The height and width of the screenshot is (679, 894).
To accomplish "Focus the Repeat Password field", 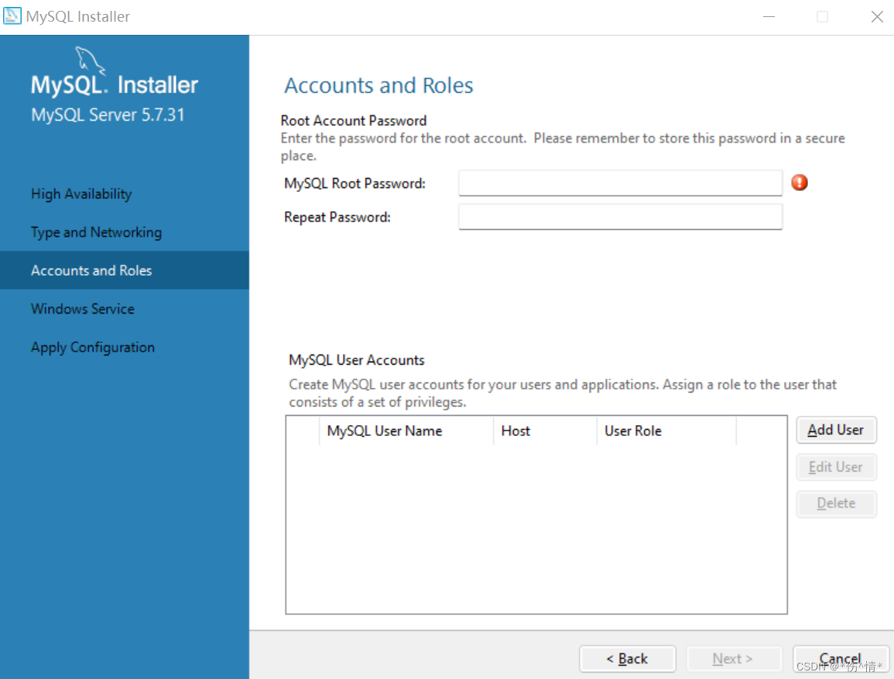I will click(x=620, y=217).
